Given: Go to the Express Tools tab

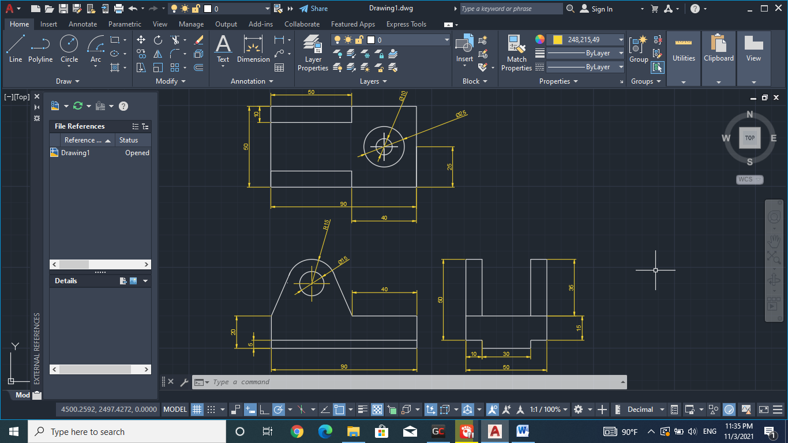Looking at the screenshot, I should (x=406, y=24).
